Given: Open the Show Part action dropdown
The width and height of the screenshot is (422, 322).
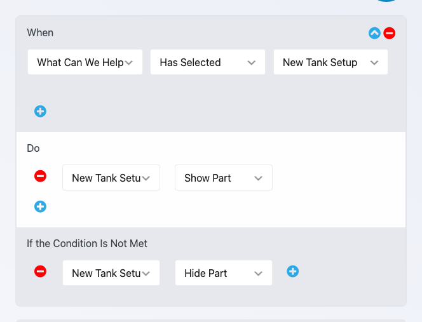Looking at the screenshot, I should [x=224, y=178].
